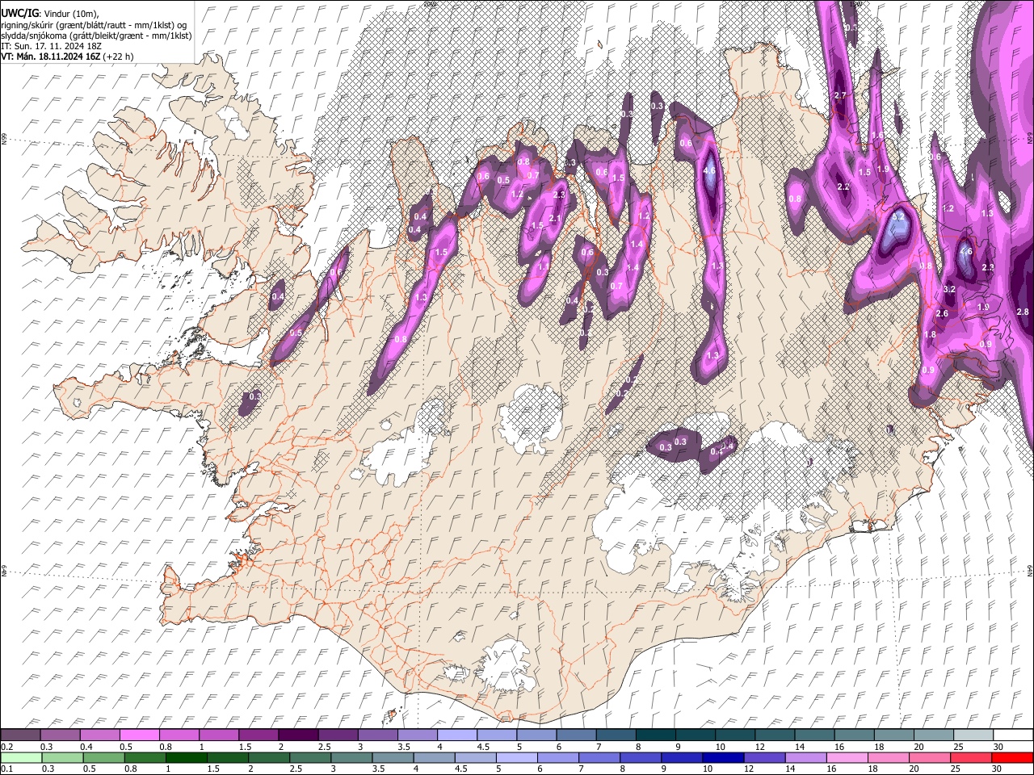Click the 2.1 precipitation value on the map
The width and height of the screenshot is (1034, 775).
(555, 218)
